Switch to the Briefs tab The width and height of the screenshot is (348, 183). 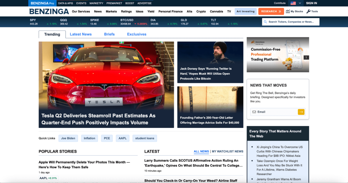click(109, 34)
